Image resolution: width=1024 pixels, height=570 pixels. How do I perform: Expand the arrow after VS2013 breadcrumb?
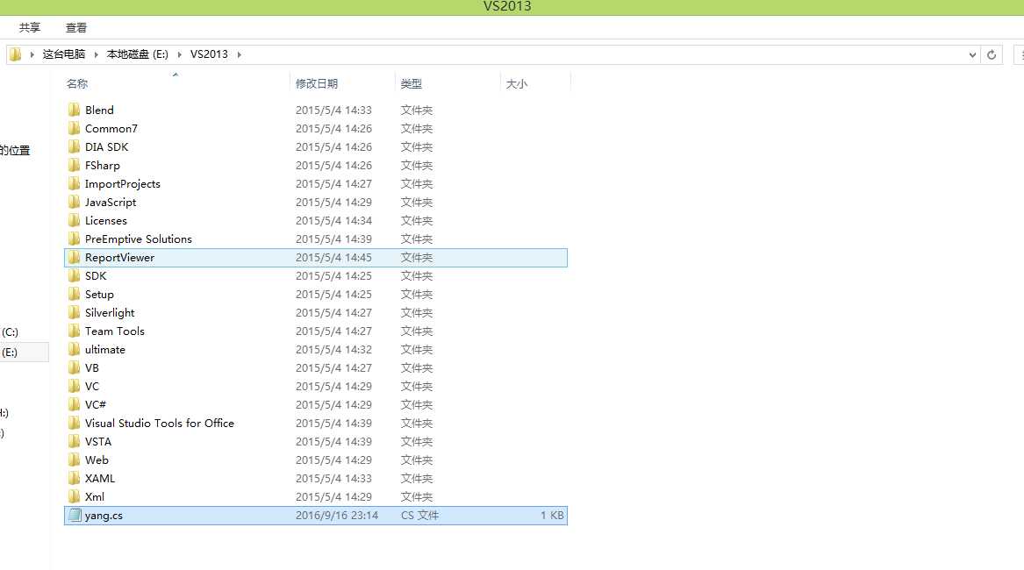pyautogui.click(x=239, y=54)
